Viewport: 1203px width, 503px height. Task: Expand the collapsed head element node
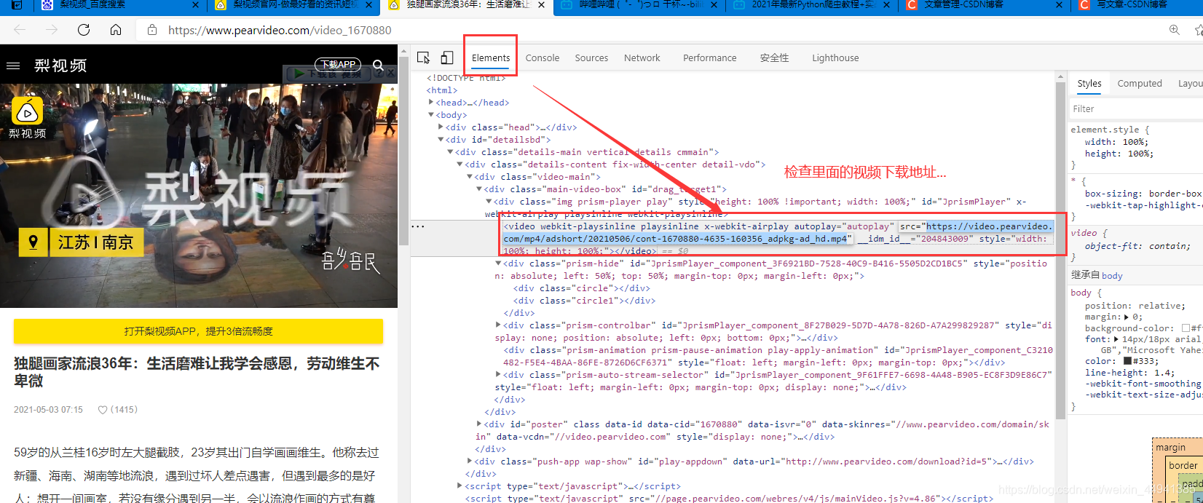coord(431,103)
